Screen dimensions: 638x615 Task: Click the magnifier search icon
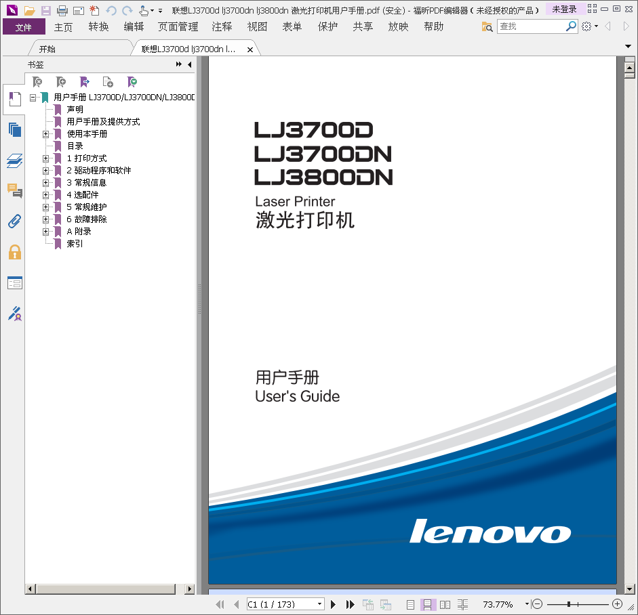572,26
